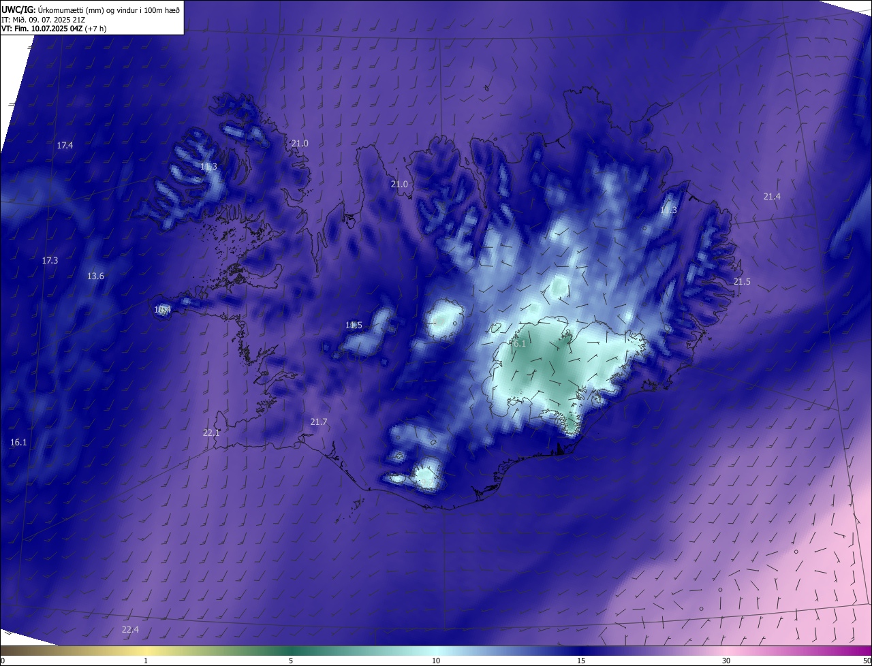Click the color scale tick label '1'
872x666 pixels.
(x=146, y=661)
